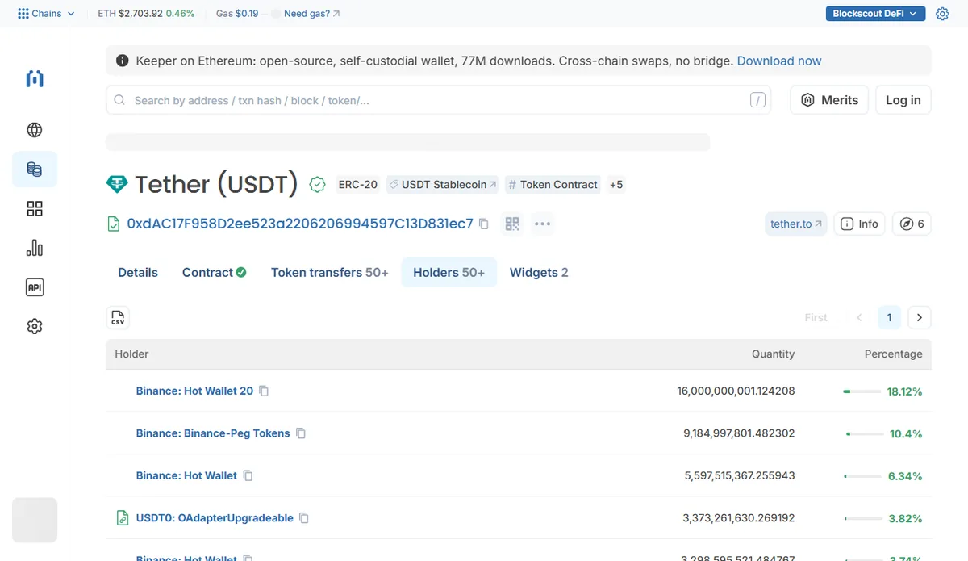Open the tether.to website link

click(796, 224)
